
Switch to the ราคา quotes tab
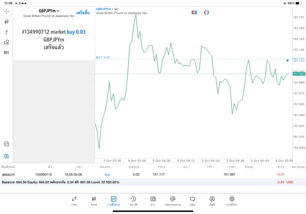(74, 201)
